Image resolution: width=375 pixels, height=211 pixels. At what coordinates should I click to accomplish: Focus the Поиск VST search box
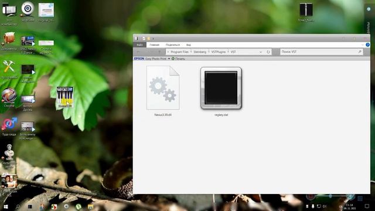coord(322,52)
